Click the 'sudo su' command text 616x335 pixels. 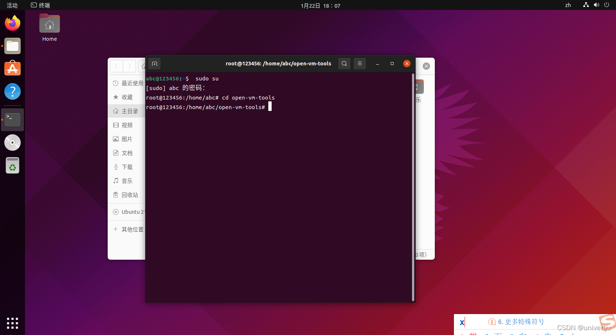[207, 79]
